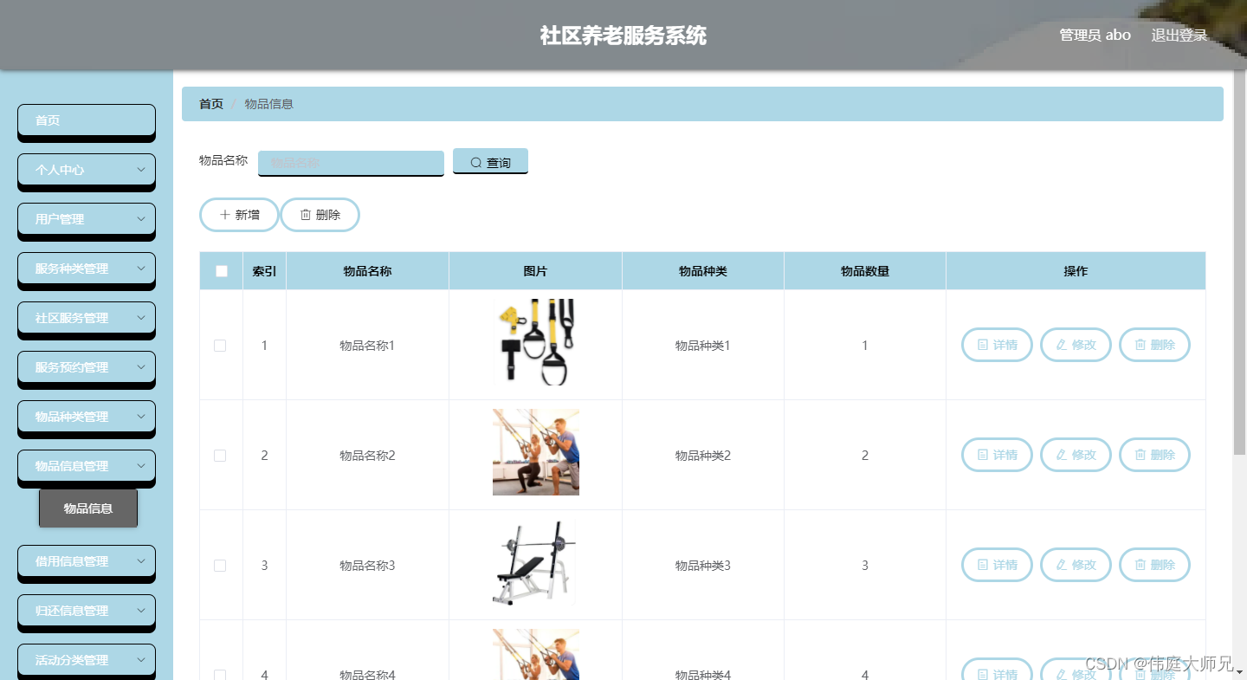The height and width of the screenshot is (680, 1247).
Task: Click the 删除 trash icon in row 3
Action: point(1140,565)
